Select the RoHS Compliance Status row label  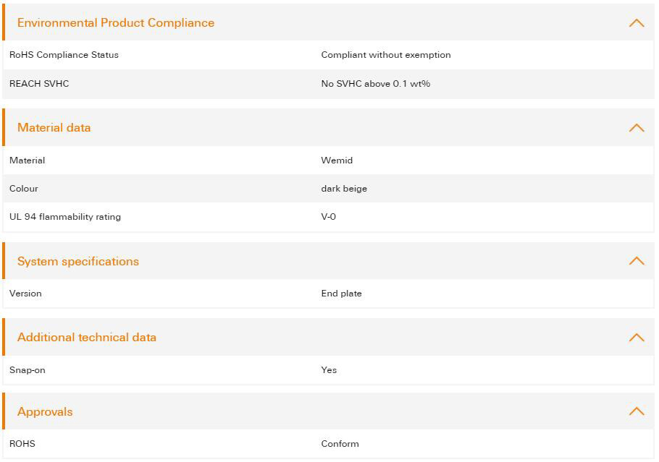click(64, 55)
